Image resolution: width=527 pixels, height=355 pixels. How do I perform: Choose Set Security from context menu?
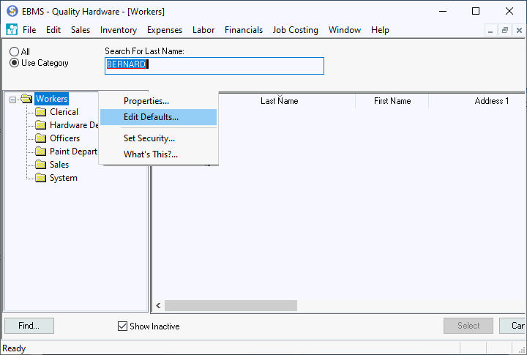(149, 138)
